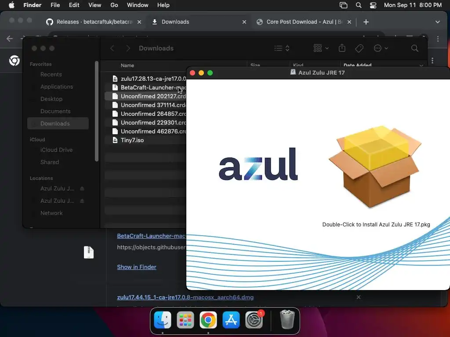Change Finder list view options

click(282, 48)
